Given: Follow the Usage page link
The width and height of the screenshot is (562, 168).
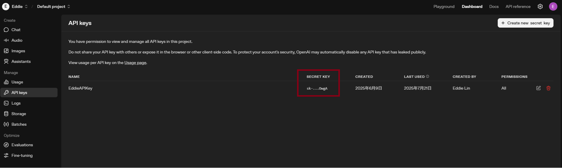Looking at the screenshot, I should point(135,63).
